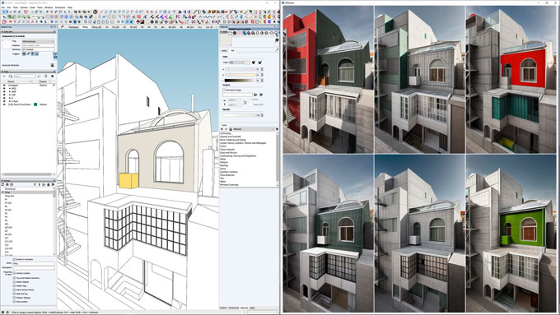Open the Camera menu
560x315 pixels.
click(x=24, y=7)
